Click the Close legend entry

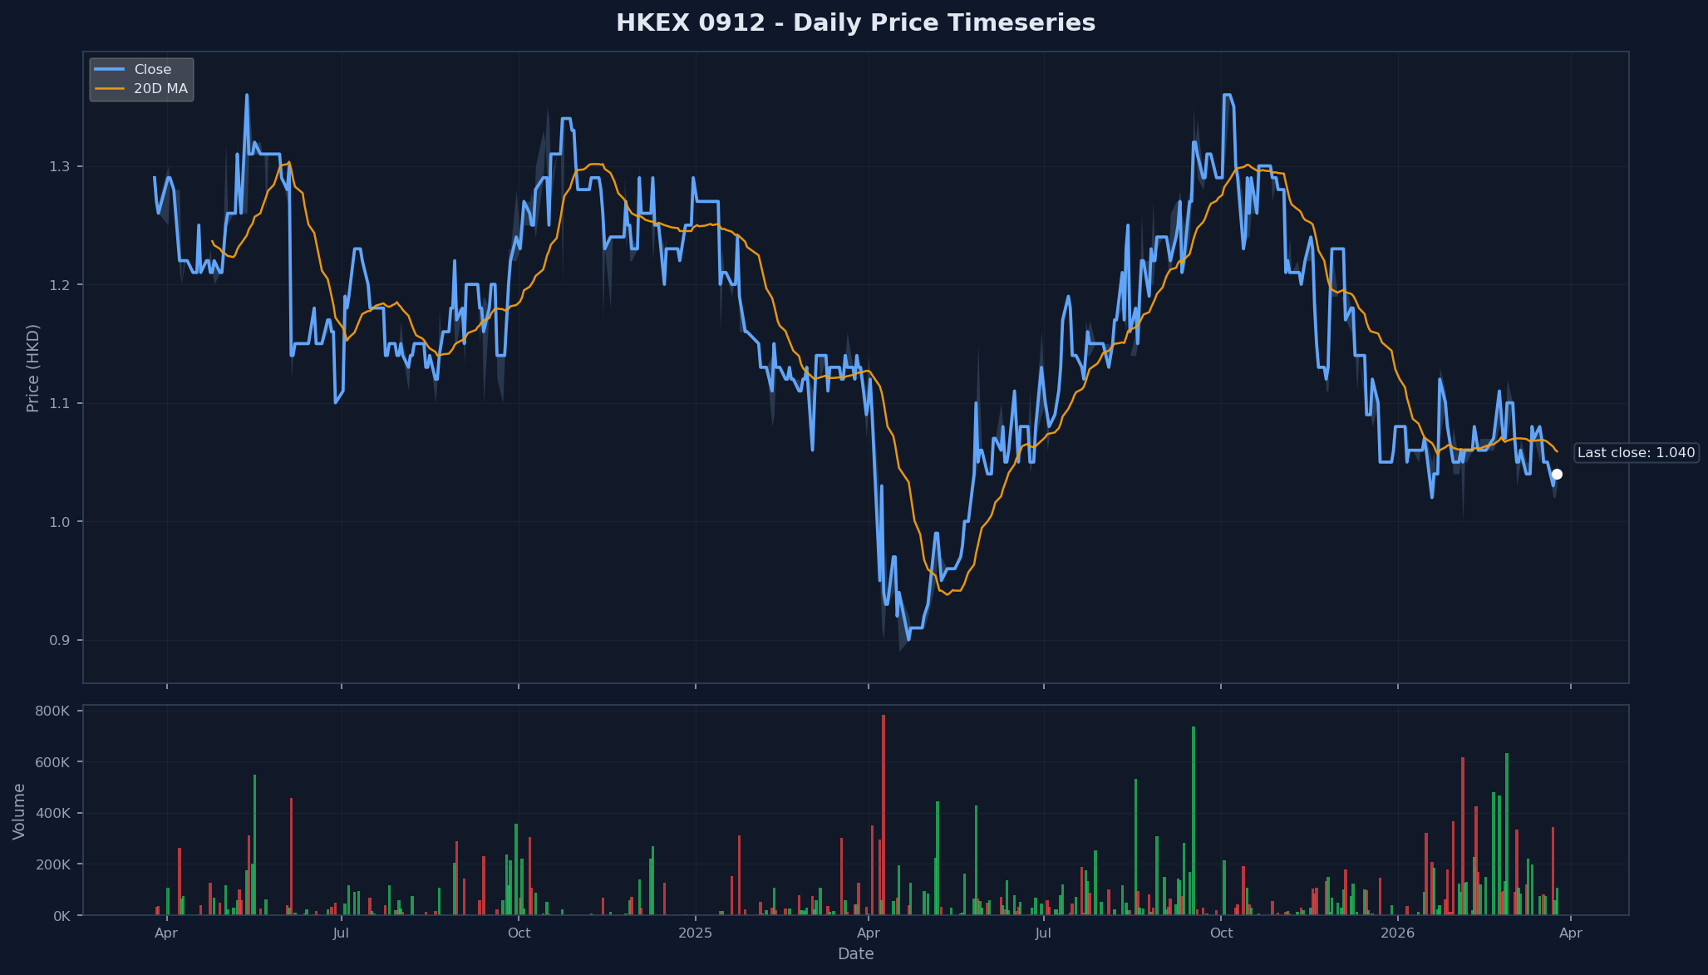point(141,70)
